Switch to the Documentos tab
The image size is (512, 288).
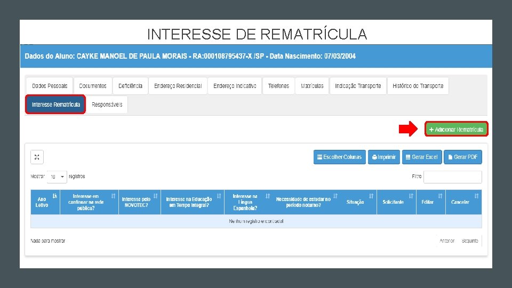93,86
